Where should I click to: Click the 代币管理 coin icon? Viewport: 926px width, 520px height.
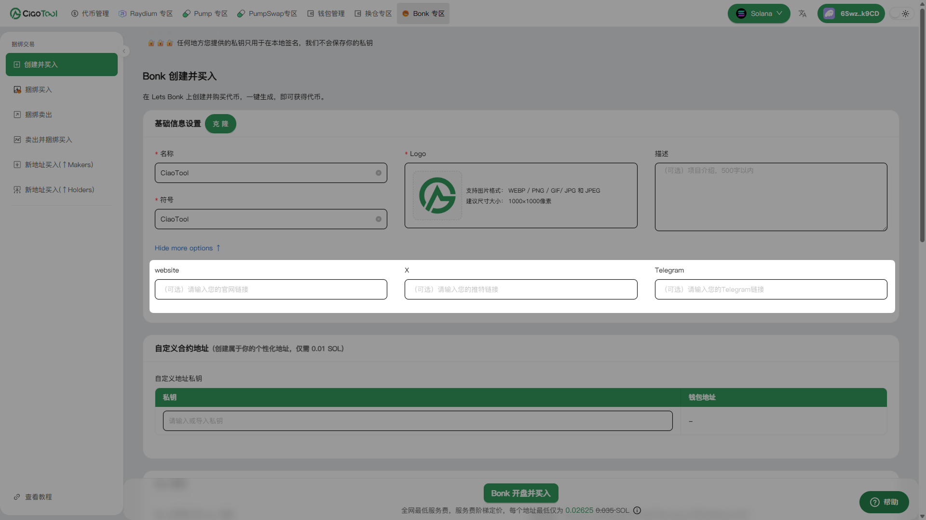[x=75, y=13]
